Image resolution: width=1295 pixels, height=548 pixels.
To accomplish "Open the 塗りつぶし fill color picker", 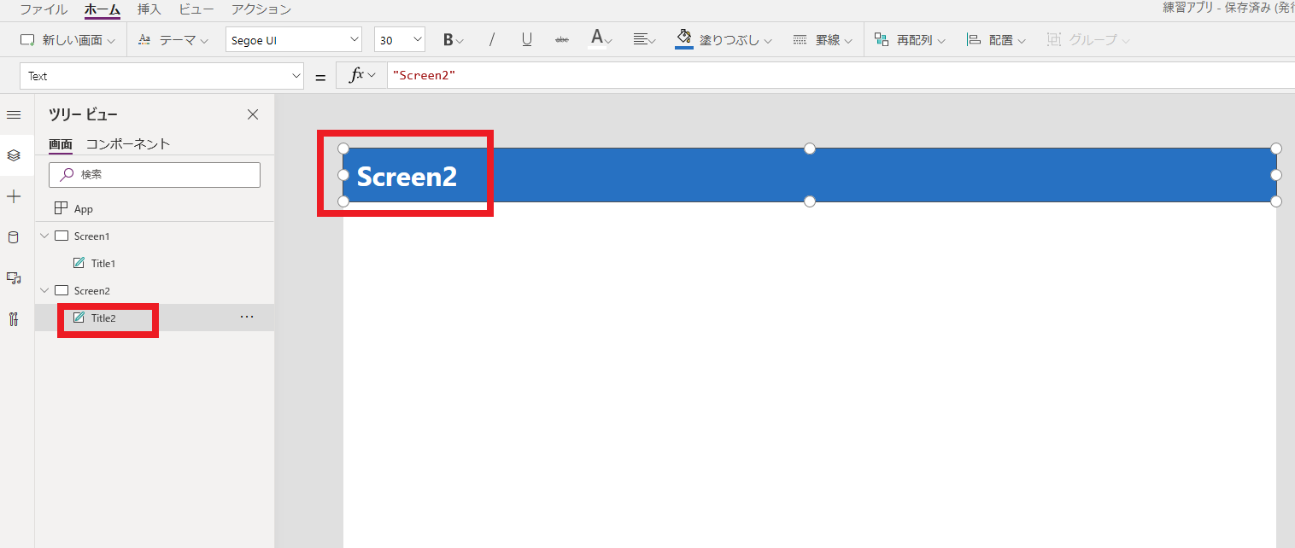I will [724, 40].
